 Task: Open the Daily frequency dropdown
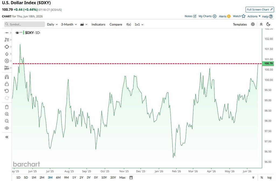(x=52, y=24)
